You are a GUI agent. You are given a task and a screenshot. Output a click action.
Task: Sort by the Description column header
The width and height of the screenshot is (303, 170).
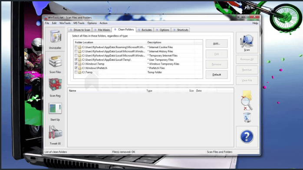click(x=170, y=42)
